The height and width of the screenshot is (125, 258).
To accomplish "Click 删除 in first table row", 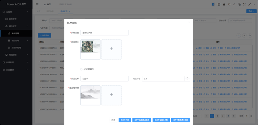I will click(220, 48).
